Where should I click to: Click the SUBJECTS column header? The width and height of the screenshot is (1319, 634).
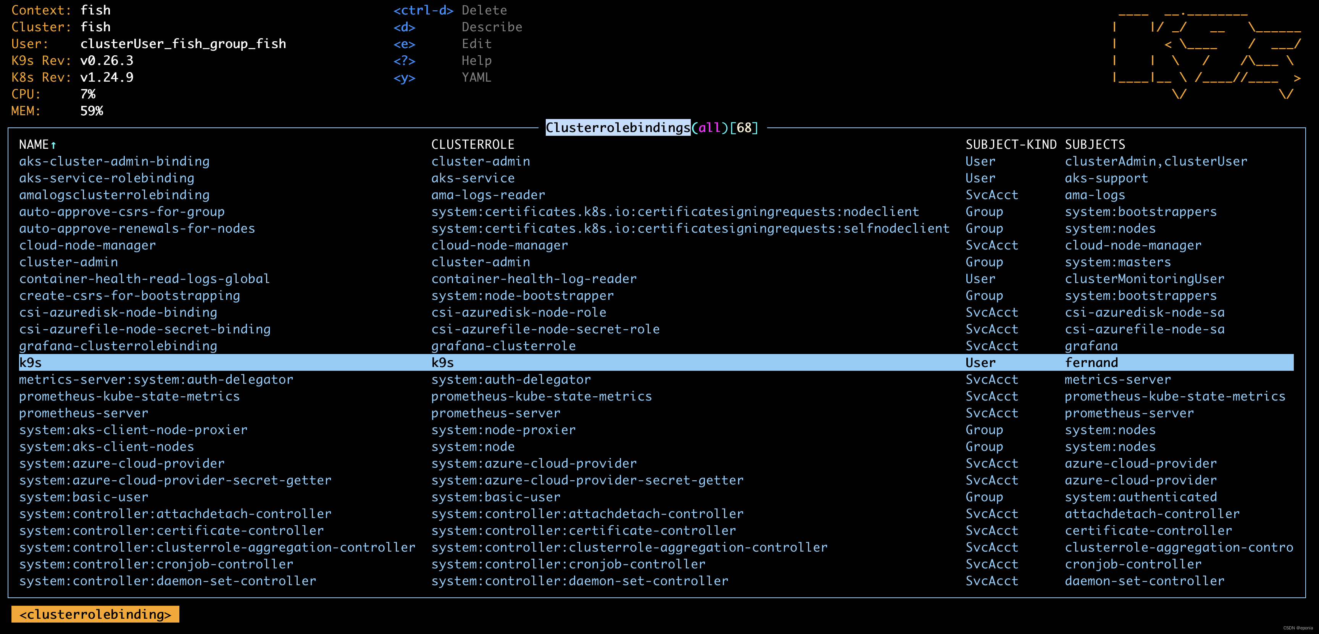tap(1095, 145)
